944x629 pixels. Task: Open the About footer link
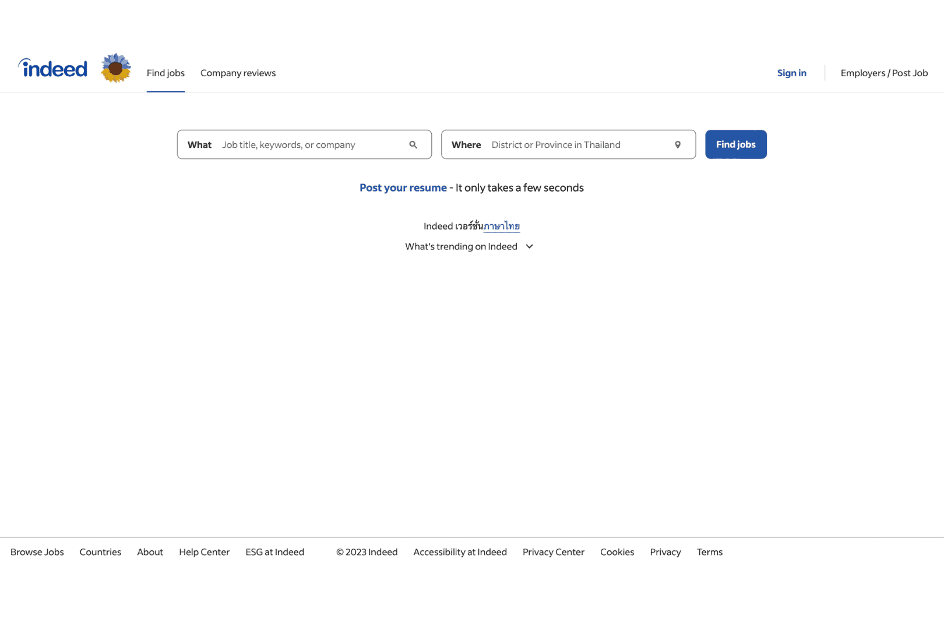[150, 552]
